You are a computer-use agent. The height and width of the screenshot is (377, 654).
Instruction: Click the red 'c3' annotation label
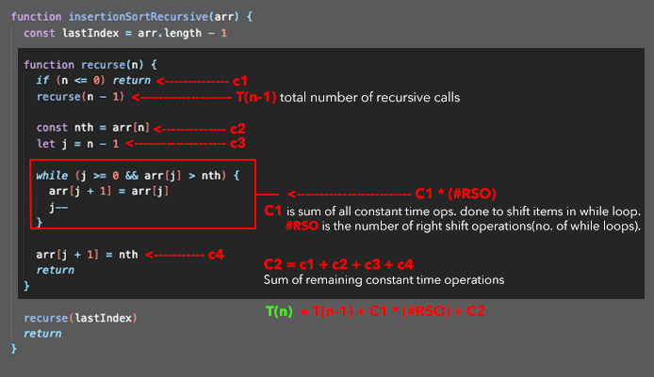[x=237, y=143]
